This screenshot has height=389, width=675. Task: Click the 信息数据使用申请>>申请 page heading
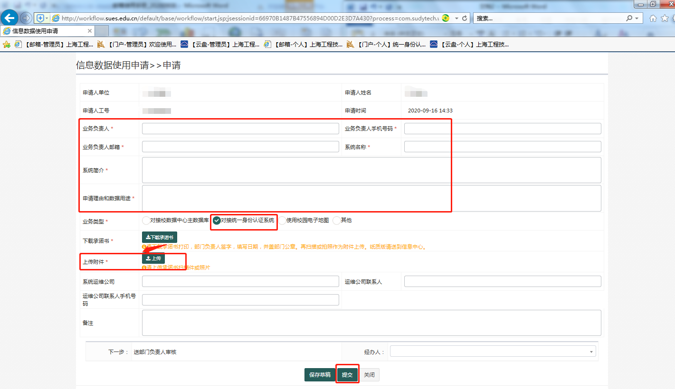128,65
